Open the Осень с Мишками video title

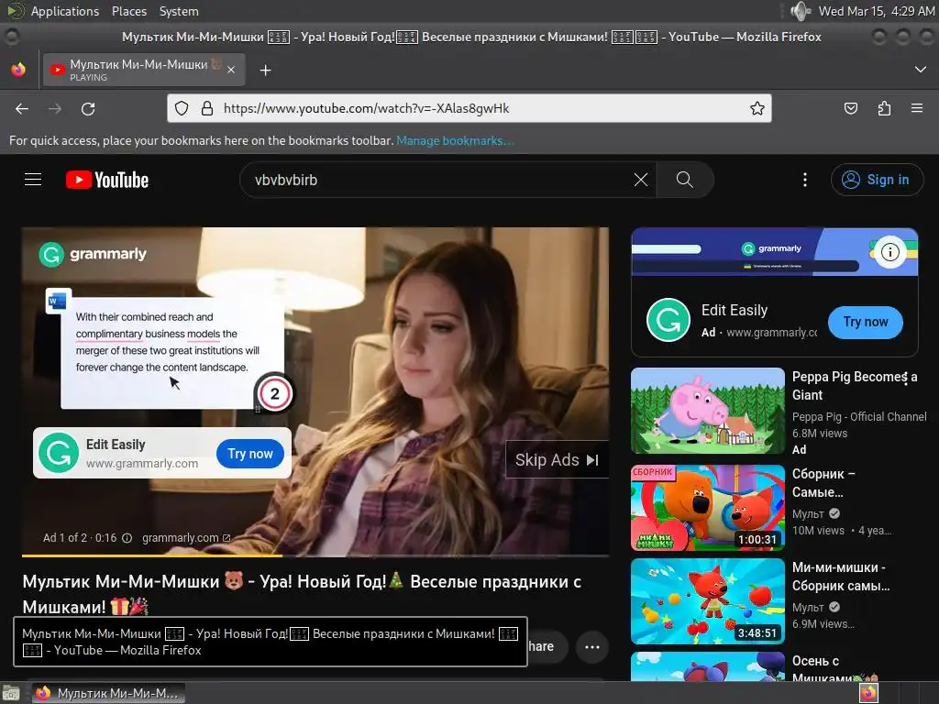(834, 669)
